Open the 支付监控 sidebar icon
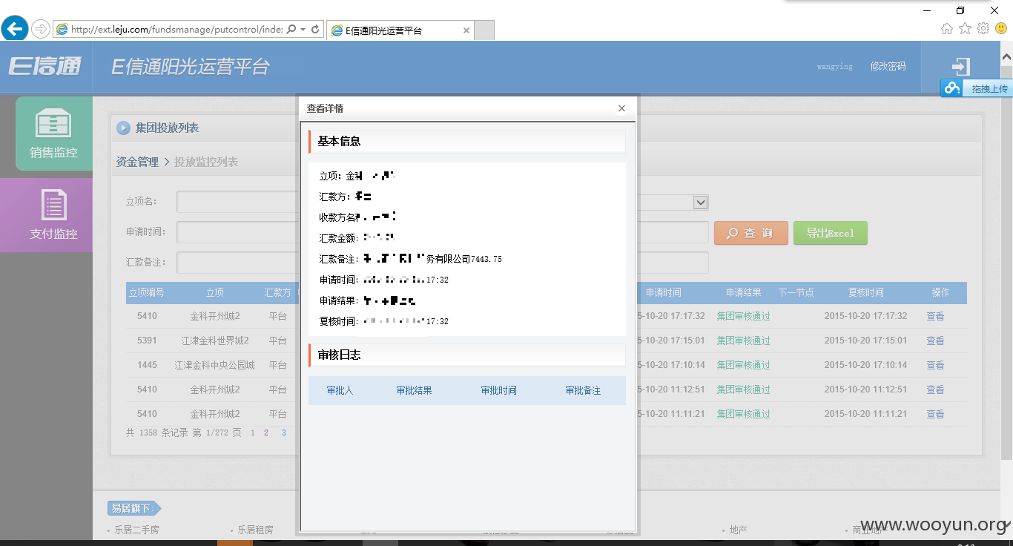 click(54, 215)
